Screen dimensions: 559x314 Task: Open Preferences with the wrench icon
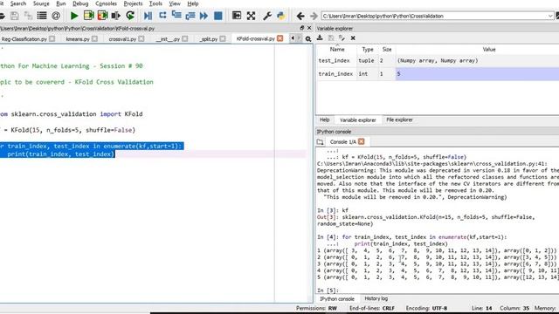tap(267, 16)
